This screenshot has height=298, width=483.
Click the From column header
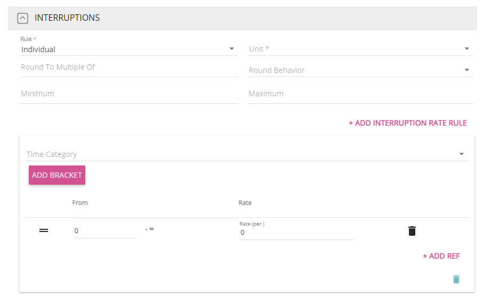click(80, 203)
